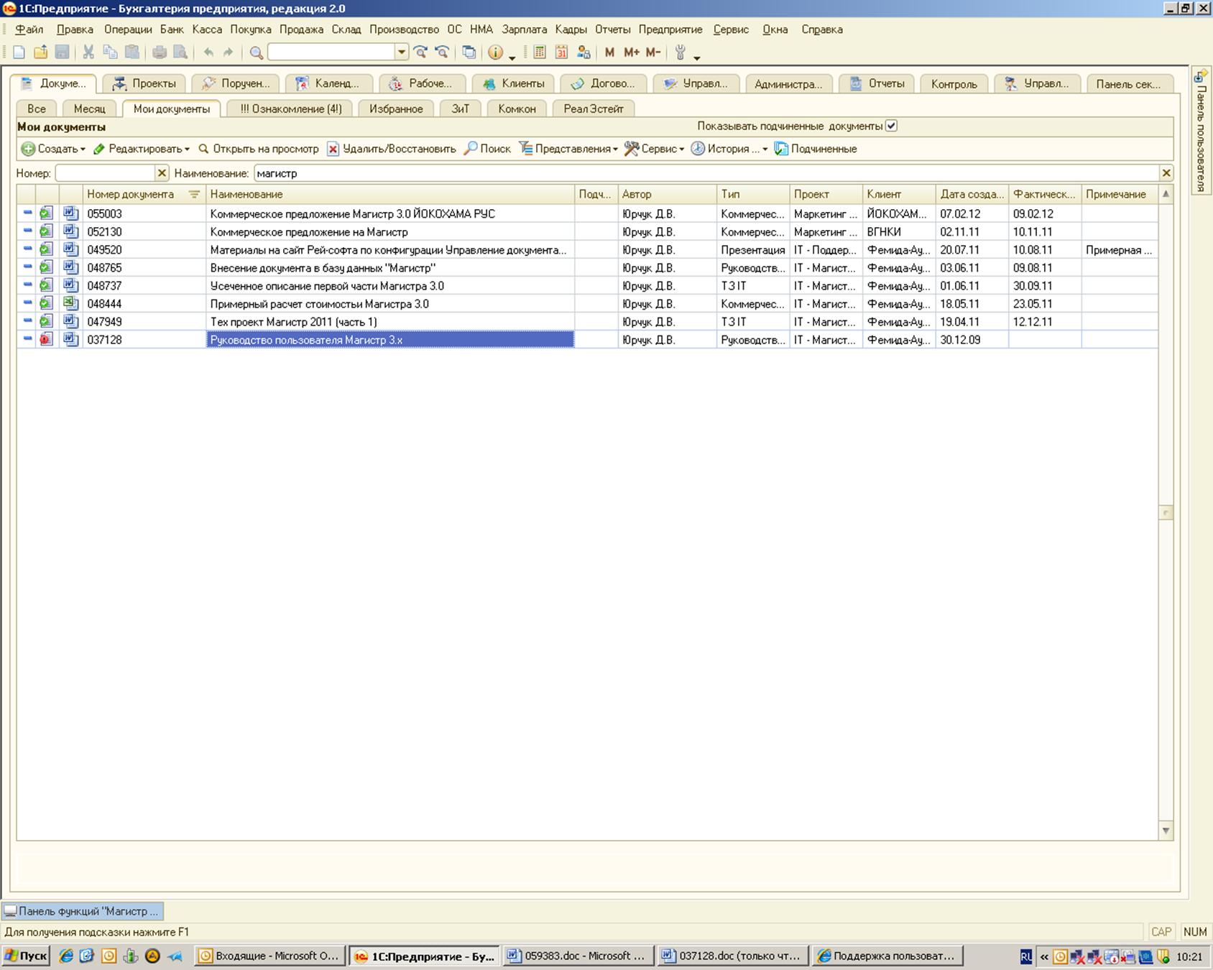Open the calendar icon in toolbar
The width and height of the screenshot is (1213, 970).
[x=561, y=52]
